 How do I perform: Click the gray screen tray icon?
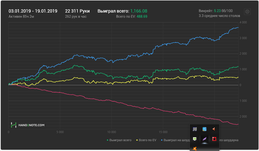(x=195, y=129)
